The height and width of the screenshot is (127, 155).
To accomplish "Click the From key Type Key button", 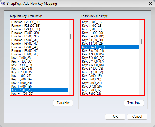I will pos(63,103).
